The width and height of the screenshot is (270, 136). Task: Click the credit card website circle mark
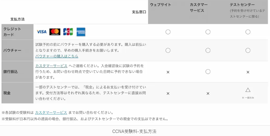(168, 32)
